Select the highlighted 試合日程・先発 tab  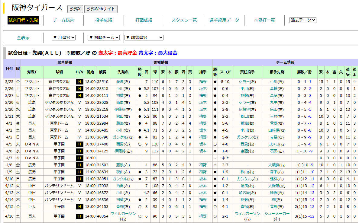[23, 20]
